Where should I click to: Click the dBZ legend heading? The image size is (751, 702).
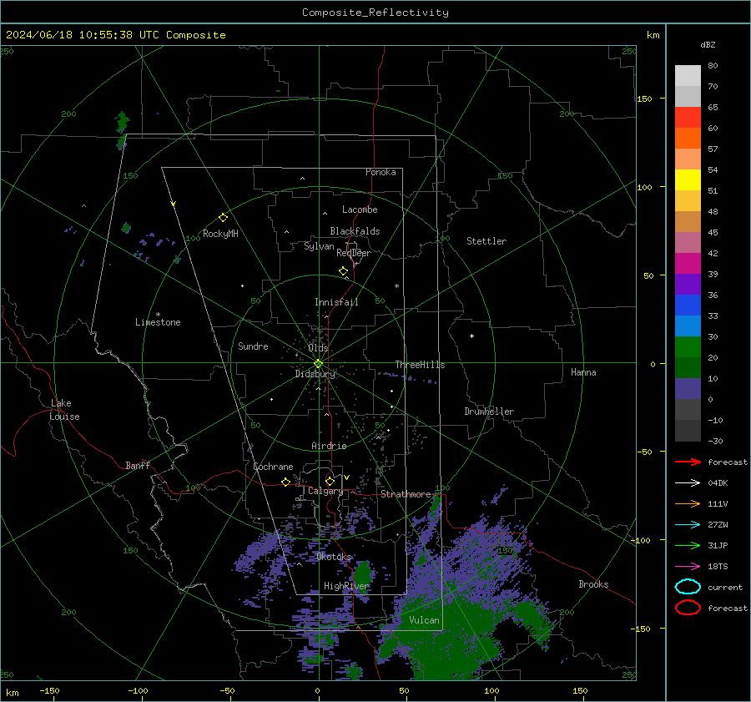pyautogui.click(x=708, y=44)
